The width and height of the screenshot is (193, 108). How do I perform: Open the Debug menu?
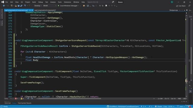pyautogui.click(x=40, y=2)
